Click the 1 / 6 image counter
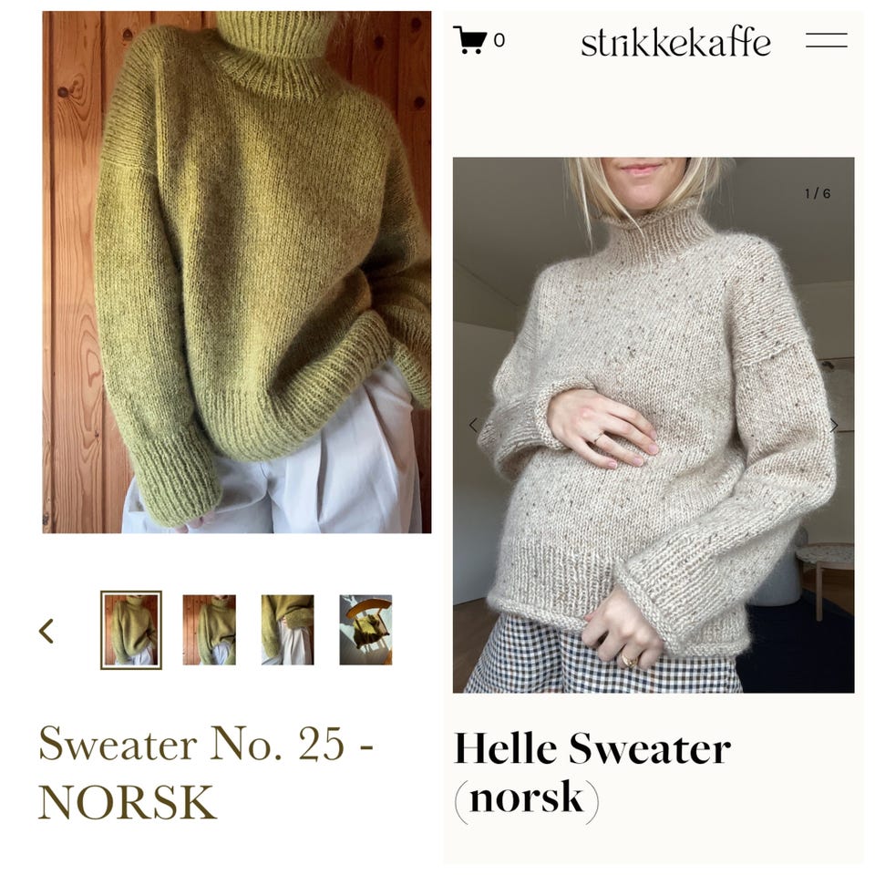 (x=817, y=193)
